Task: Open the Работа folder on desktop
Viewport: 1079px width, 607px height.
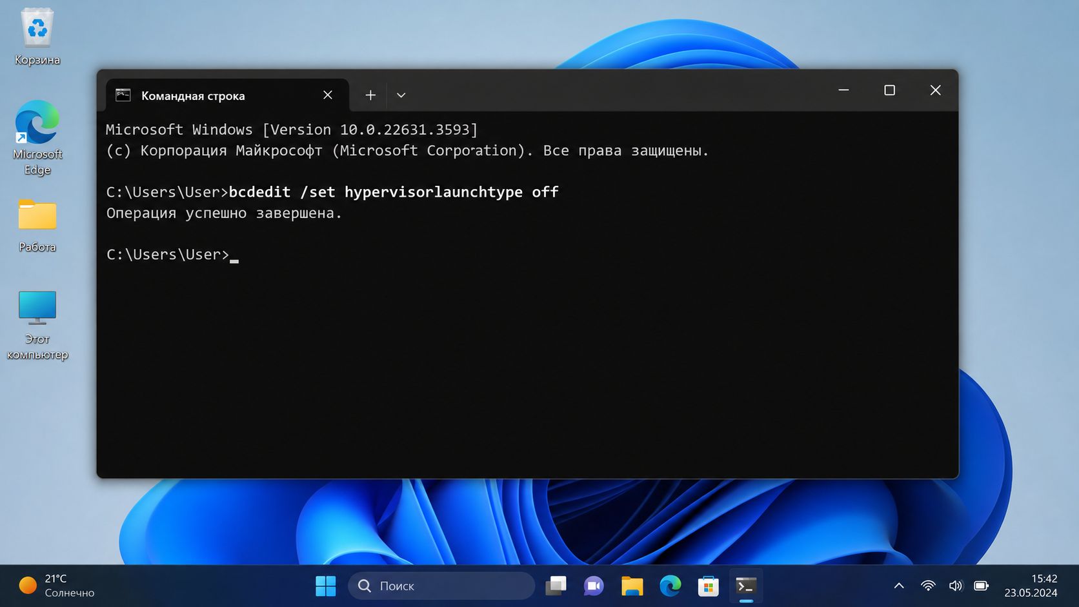Action: [37, 226]
